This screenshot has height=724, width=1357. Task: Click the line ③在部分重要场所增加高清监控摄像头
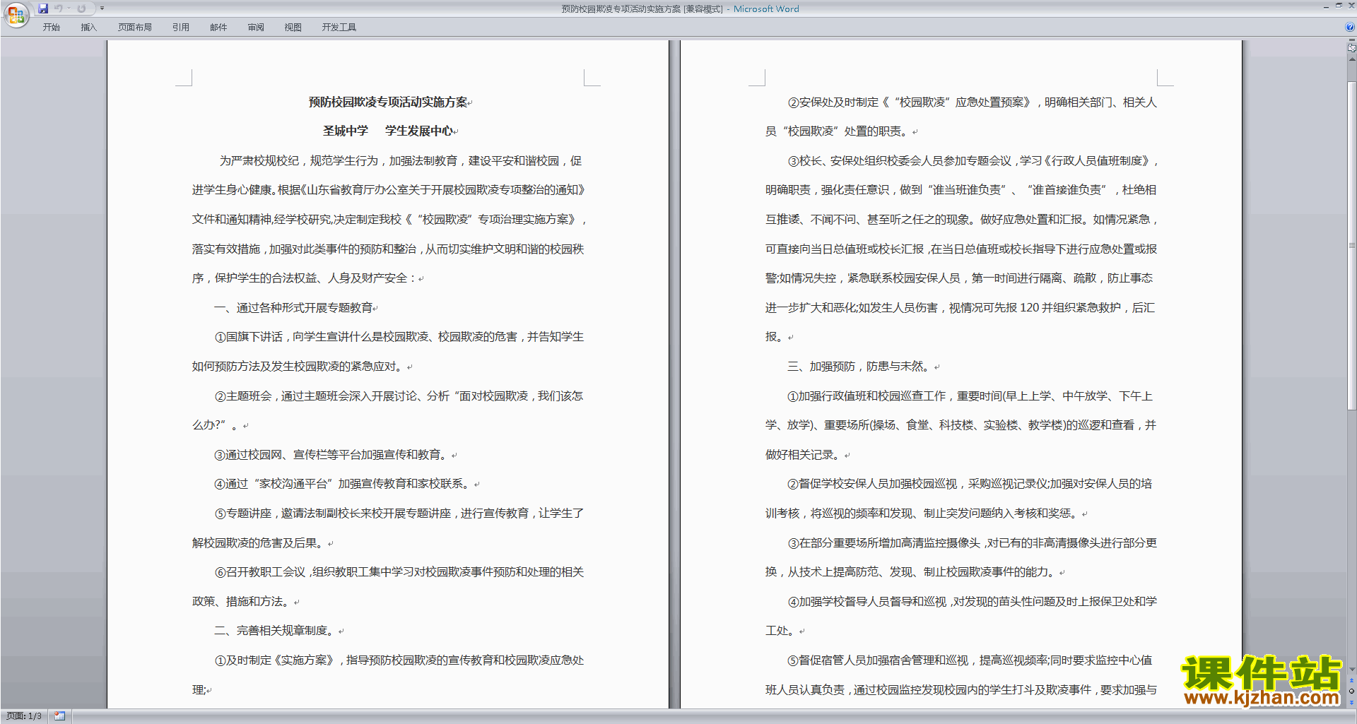pyautogui.click(x=973, y=543)
